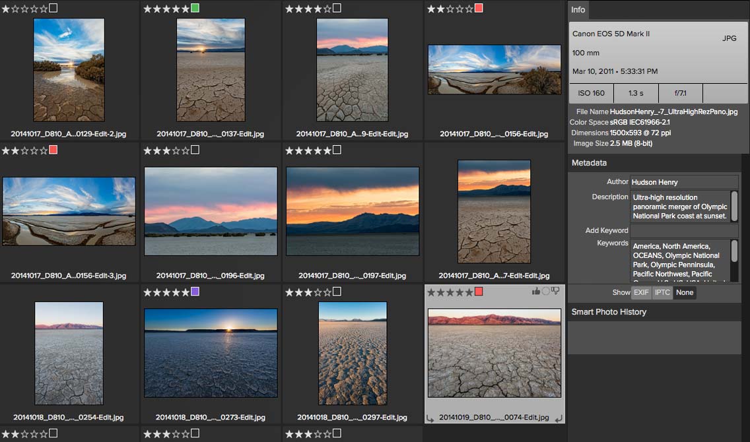This screenshot has width=750, height=442.
Task: Expand the Smart Photo History section
Action: (609, 312)
